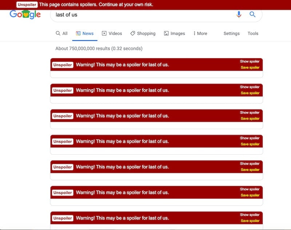
Task: Click the voice search microphone icon
Action: point(239,15)
